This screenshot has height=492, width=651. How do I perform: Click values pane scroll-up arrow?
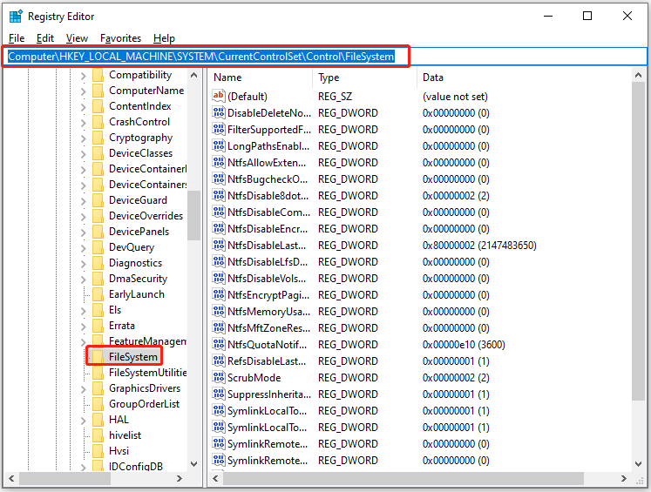638,75
